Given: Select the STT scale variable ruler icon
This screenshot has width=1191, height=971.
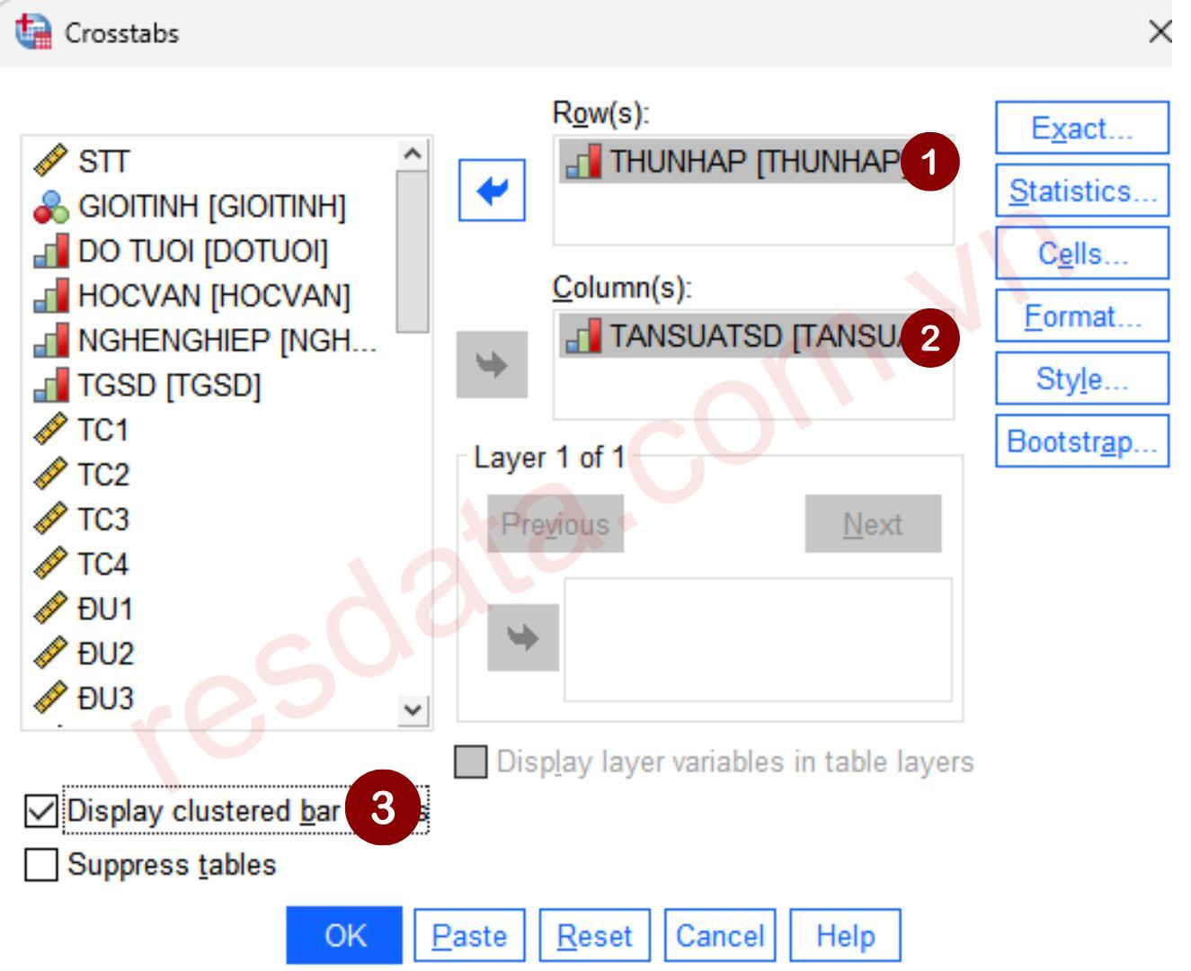Looking at the screenshot, I should 50,162.
